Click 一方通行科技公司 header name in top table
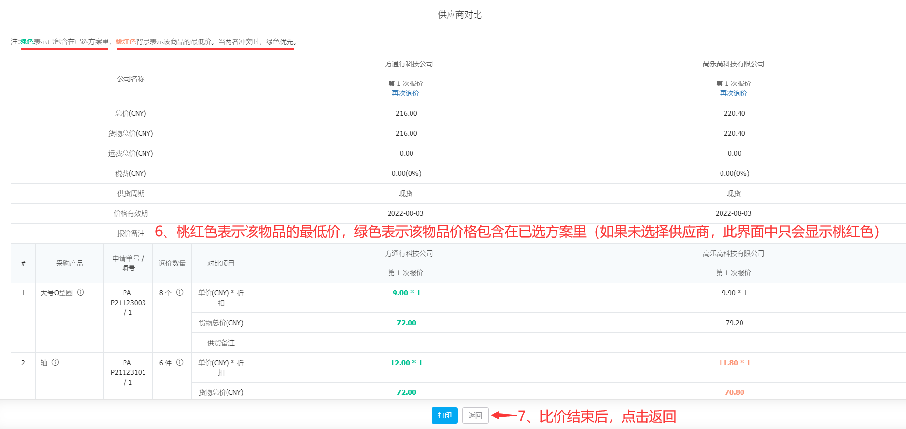This screenshot has height=429, width=906. pyautogui.click(x=406, y=64)
